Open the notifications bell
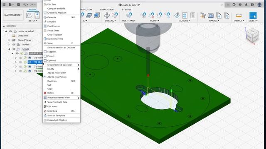The height and width of the screenshot is (149, 266). (246, 5)
